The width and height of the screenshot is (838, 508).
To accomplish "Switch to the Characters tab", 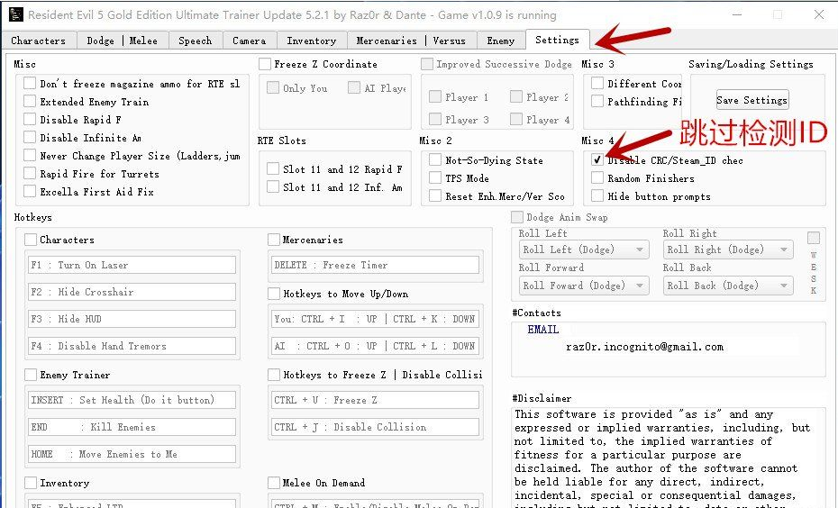I will 38,41.
